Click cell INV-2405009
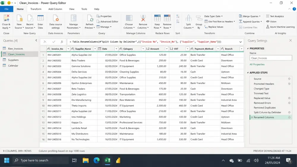297x167 pixels. pyautogui.click(x=58, y=100)
